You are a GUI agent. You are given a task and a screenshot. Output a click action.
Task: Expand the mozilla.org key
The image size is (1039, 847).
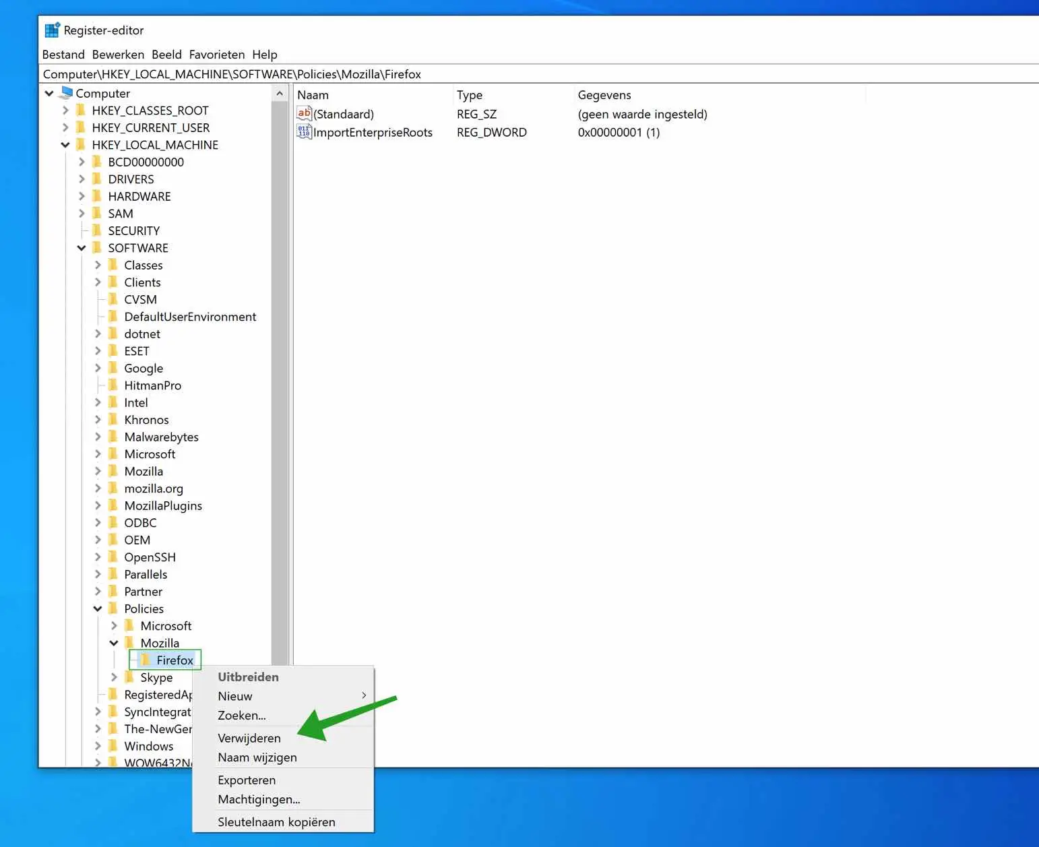click(x=98, y=488)
